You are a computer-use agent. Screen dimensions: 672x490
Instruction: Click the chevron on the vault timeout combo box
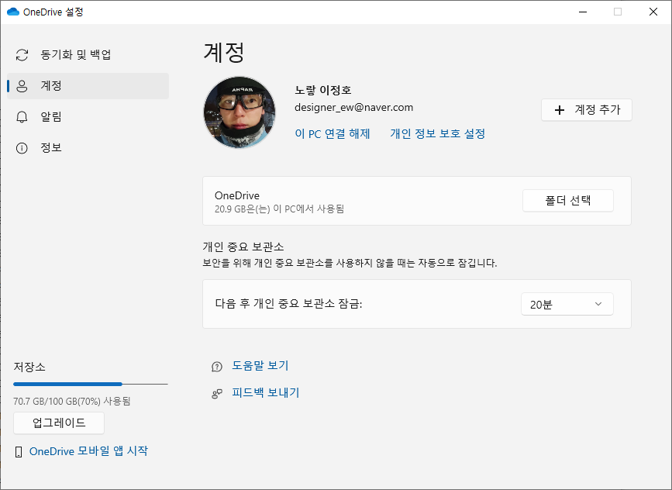597,304
